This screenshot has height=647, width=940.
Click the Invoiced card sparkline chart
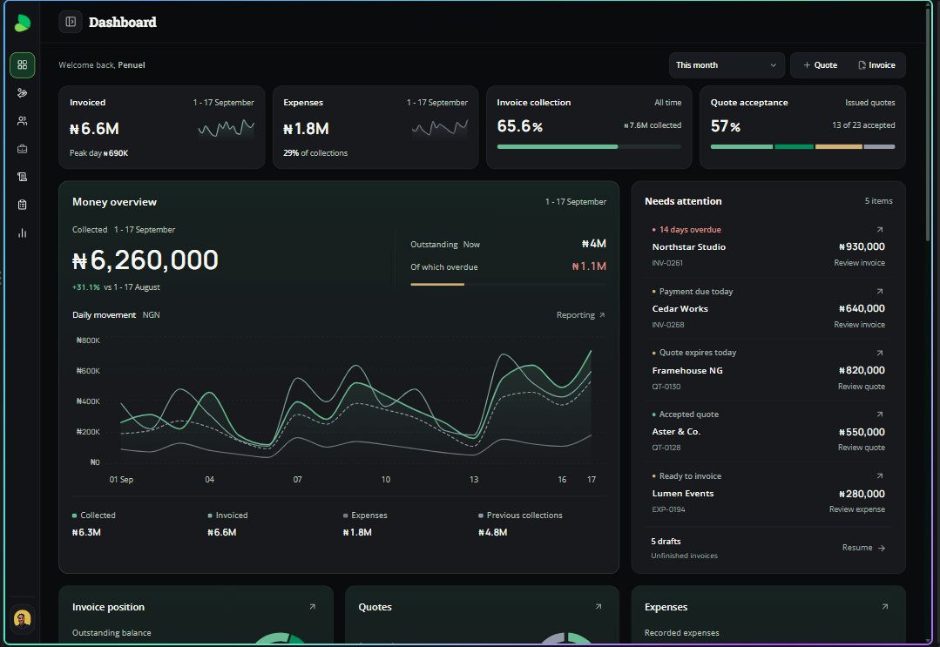pos(226,129)
